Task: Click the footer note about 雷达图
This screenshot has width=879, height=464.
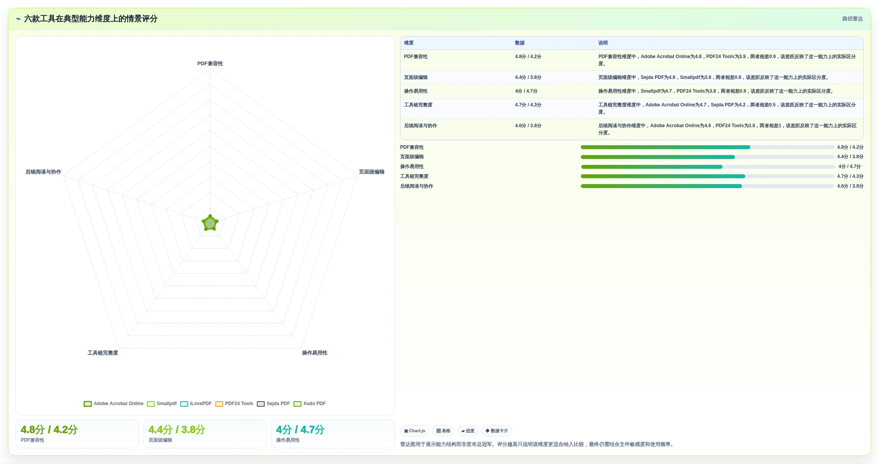Action: tap(538, 444)
